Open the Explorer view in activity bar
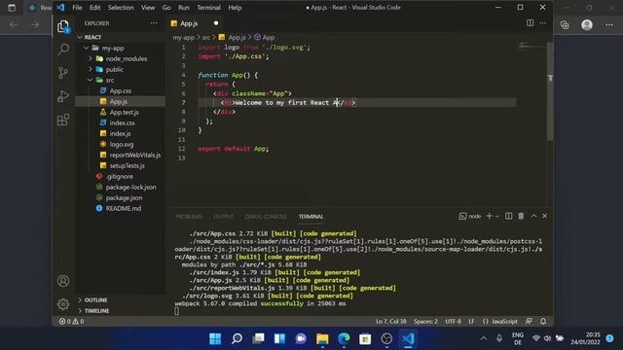This screenshot has width=623, height=350. [x=63, y=26]
